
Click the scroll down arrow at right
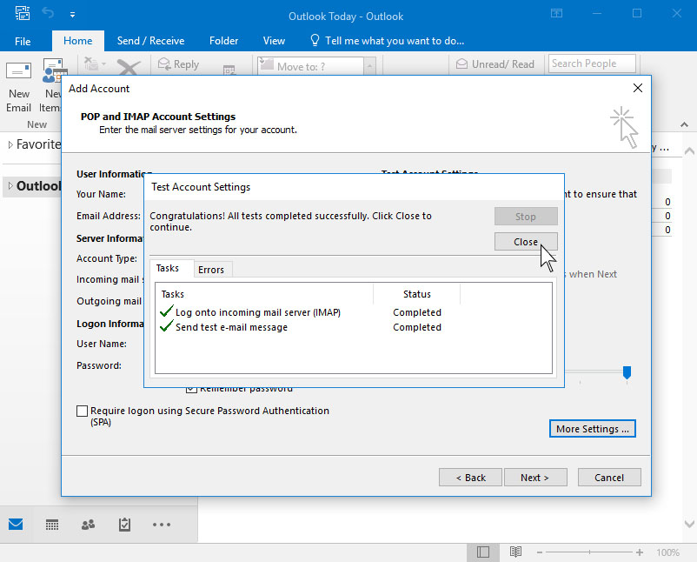(x=689, y=525)
